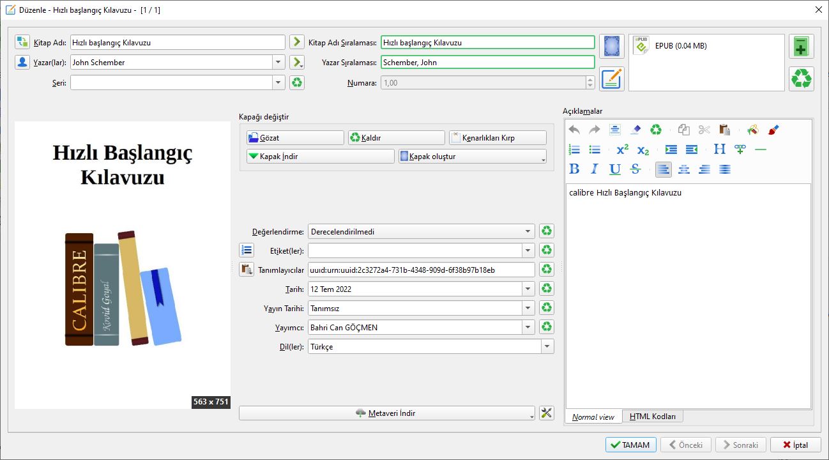Toggle underline formatting
Image resolution: width=829 pixels, height=460 pixels.
[x=614, y=169]
